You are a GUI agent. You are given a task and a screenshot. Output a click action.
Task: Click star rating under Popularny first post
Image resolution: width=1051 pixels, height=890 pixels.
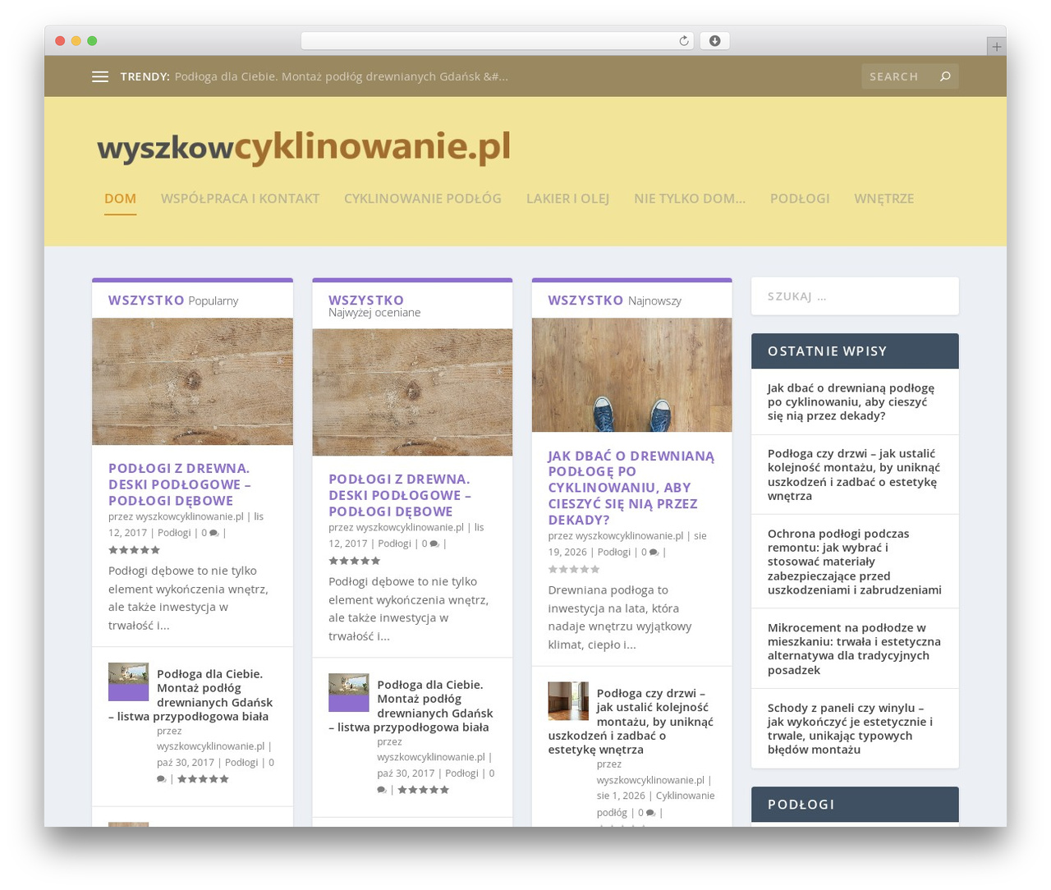coord(135,550)
